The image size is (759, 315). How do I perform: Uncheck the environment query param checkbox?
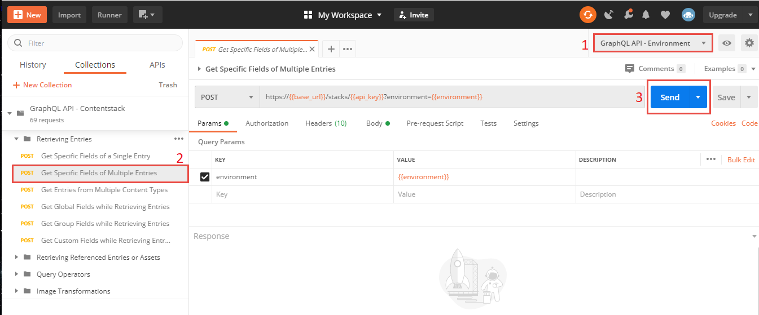(205, 177)
